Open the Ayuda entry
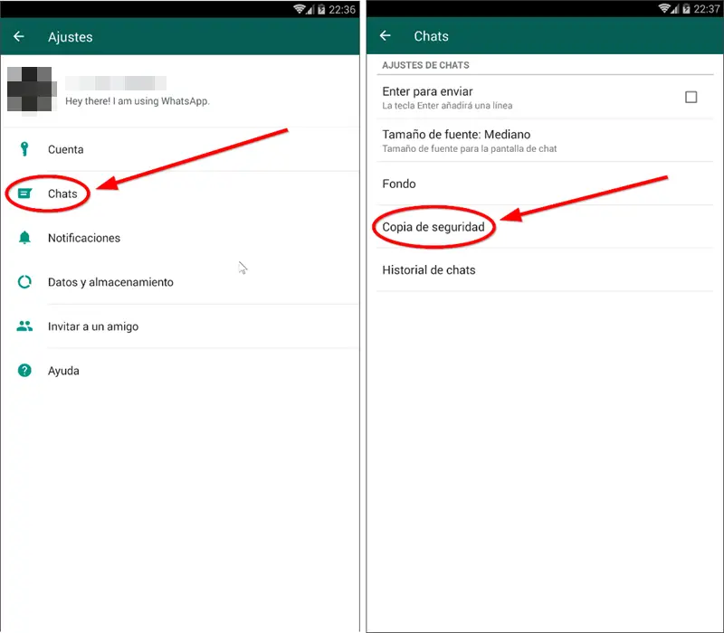 click(x=180, y=371)
